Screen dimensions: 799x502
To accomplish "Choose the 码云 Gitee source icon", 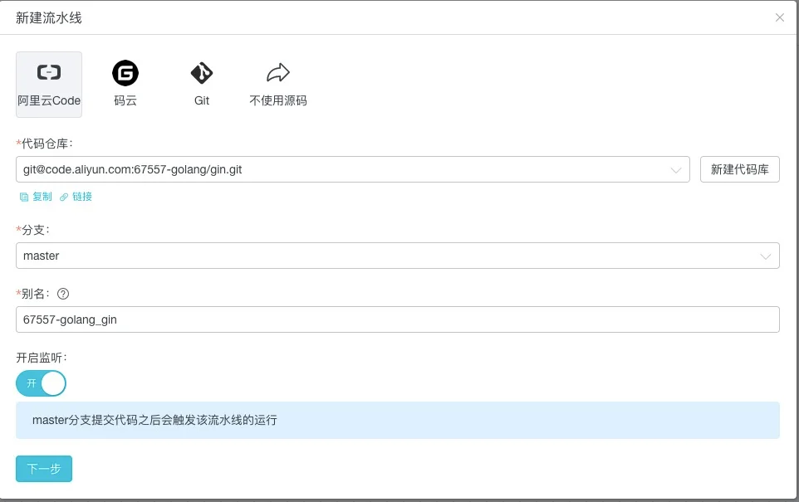I will point(125,73).
